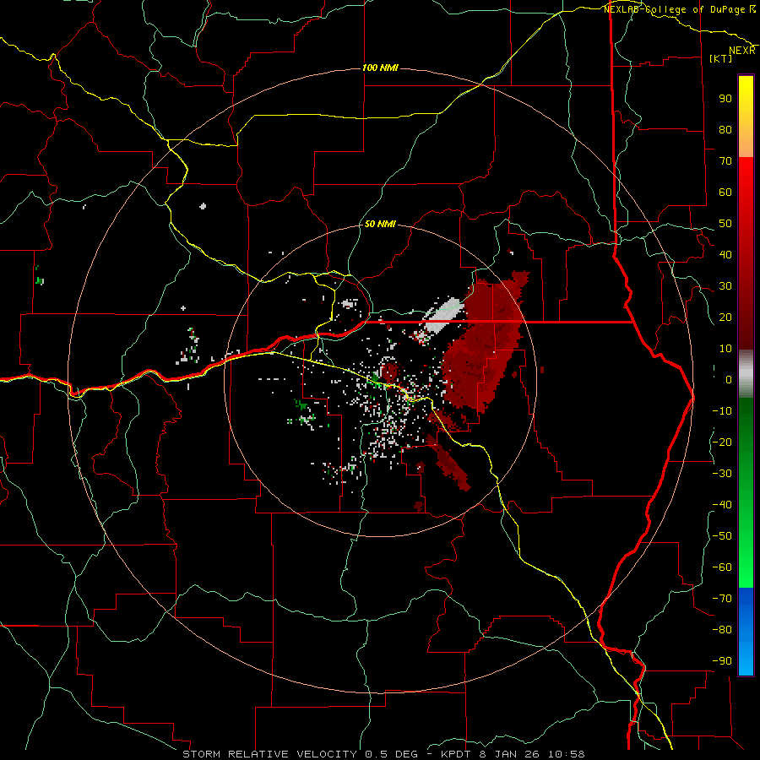760x760 pixels.
Task: Click the 80 value on the velocity scale
Action: (x=725, y=129)
